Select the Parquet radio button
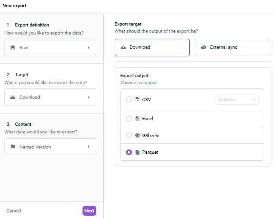Viewport: 276px width, 219px height. pos(129,152)
